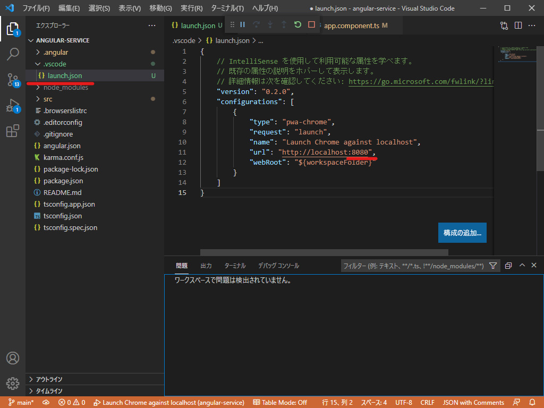
Task: Open Source Control view with 13 changes
Action: click(13, 80)
